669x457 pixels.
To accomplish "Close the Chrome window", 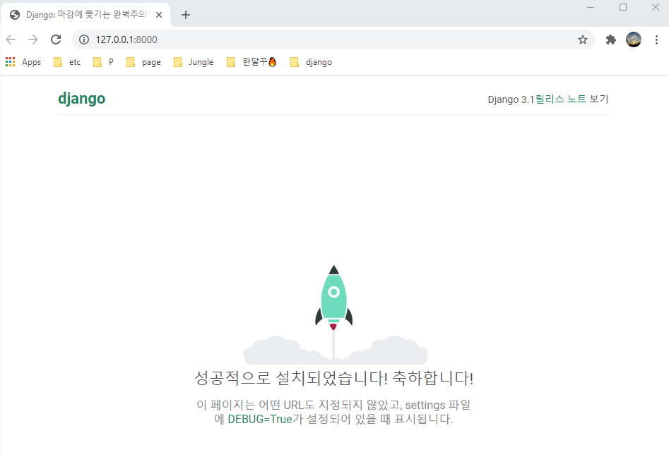I will (x=656, y=7).
